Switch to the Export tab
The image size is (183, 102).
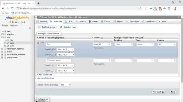(106, 22)
